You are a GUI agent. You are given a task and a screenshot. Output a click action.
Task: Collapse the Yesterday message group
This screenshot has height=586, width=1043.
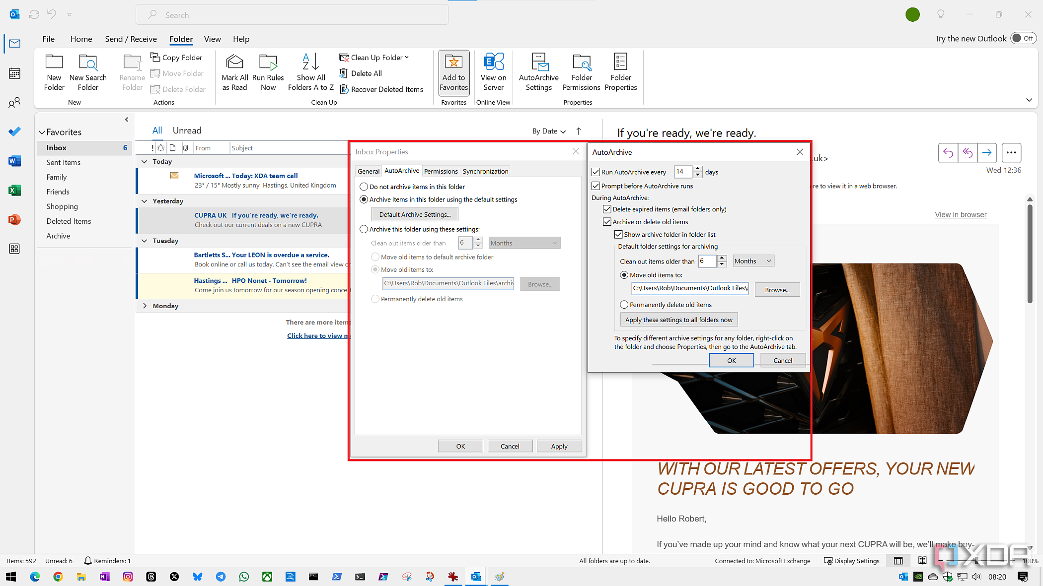145,201
